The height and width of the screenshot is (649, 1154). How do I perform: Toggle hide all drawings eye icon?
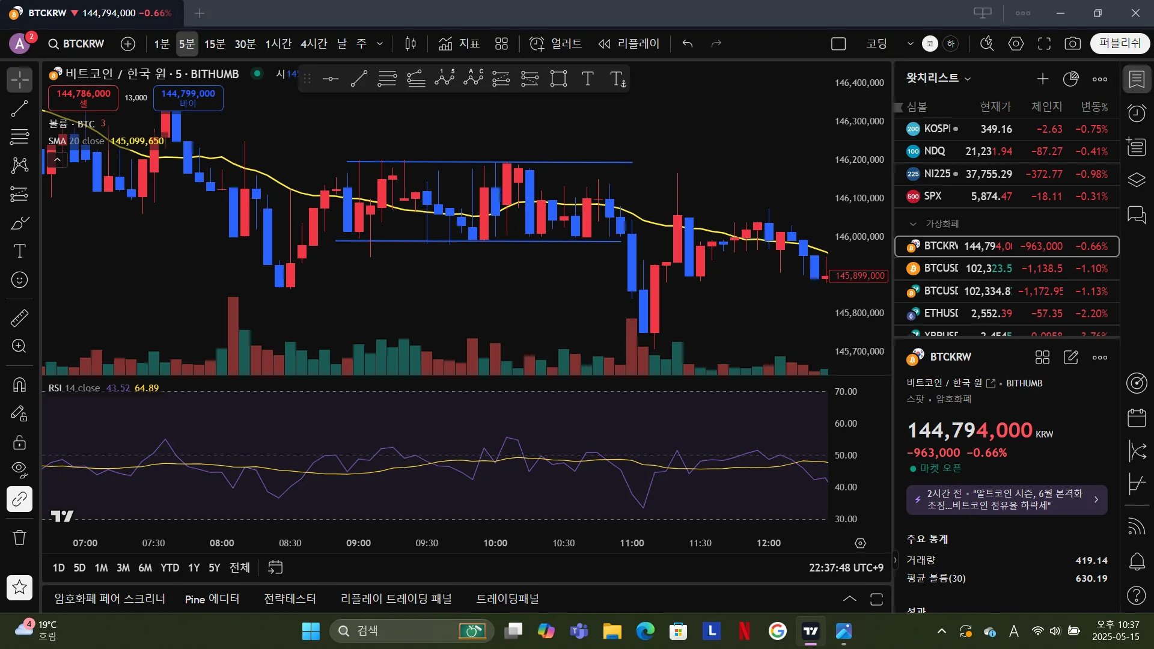[x=19, y=469]
